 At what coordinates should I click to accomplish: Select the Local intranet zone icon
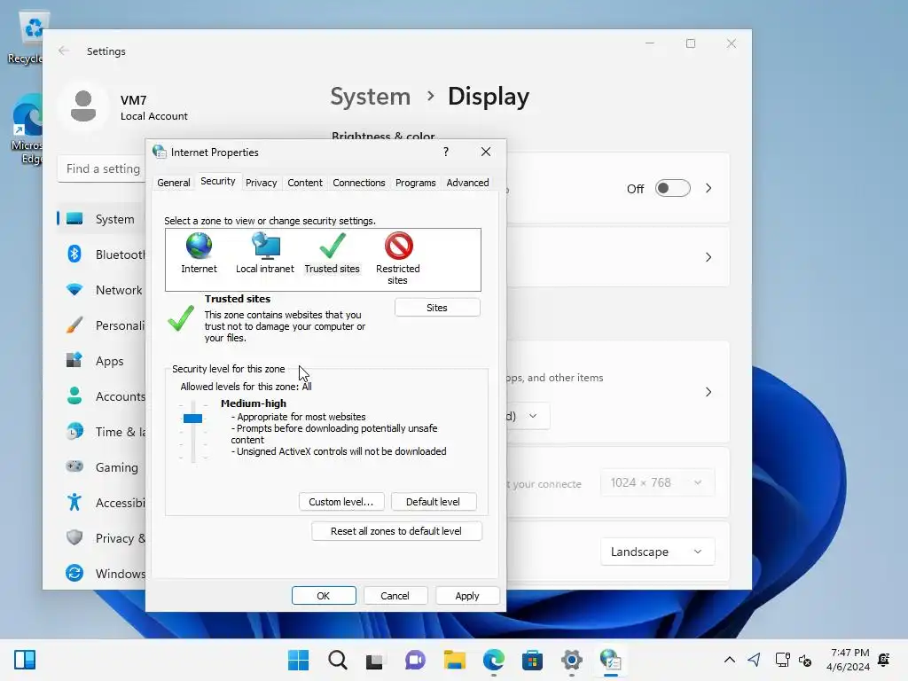266,247
